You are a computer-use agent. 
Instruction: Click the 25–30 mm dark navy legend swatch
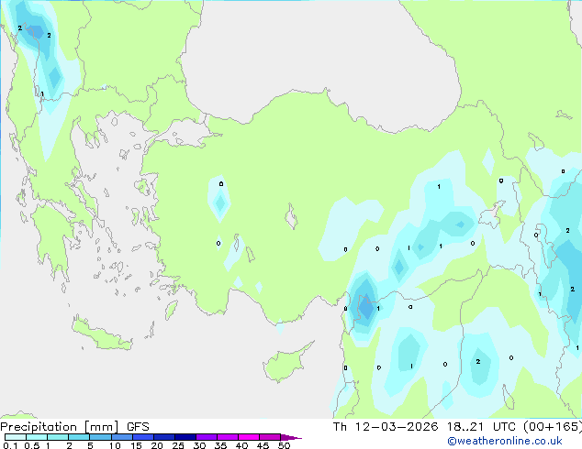pos(185,437)
